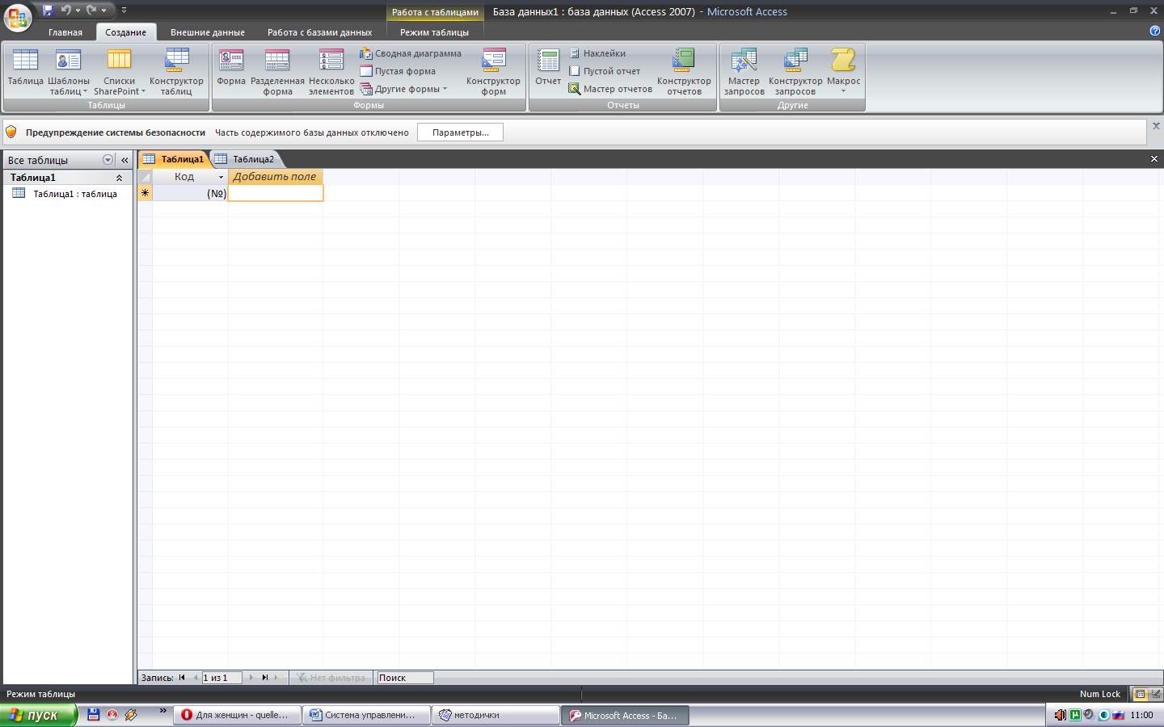Image resolution: width=1164 pixels, height=727 pixels.
Task: Customize quick access toolbar dropdown arrow
Action: tap(124, 11)
